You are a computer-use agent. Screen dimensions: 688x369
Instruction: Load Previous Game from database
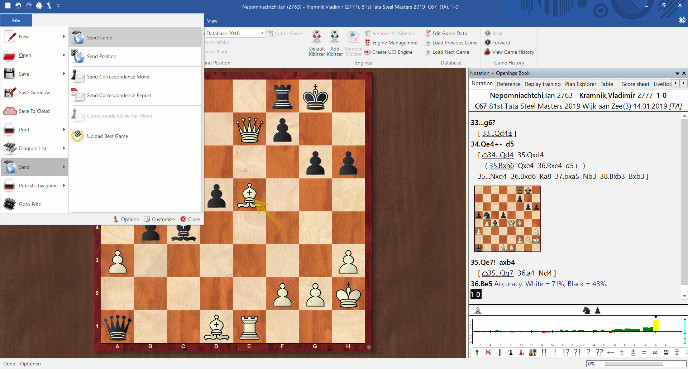pos(451,43)
